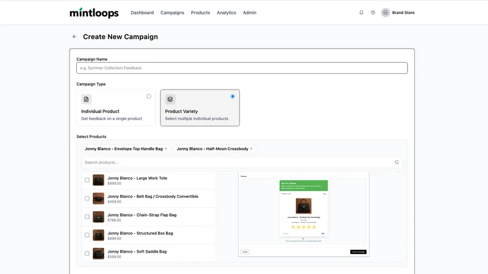Open the Brand Store account menu
The width and height of the screenshot is (488, 274).
(398, 12)
